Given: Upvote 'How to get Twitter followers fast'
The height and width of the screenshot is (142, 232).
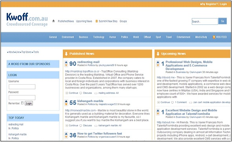Looking at the screenshot, I should [x=66, y=134].
